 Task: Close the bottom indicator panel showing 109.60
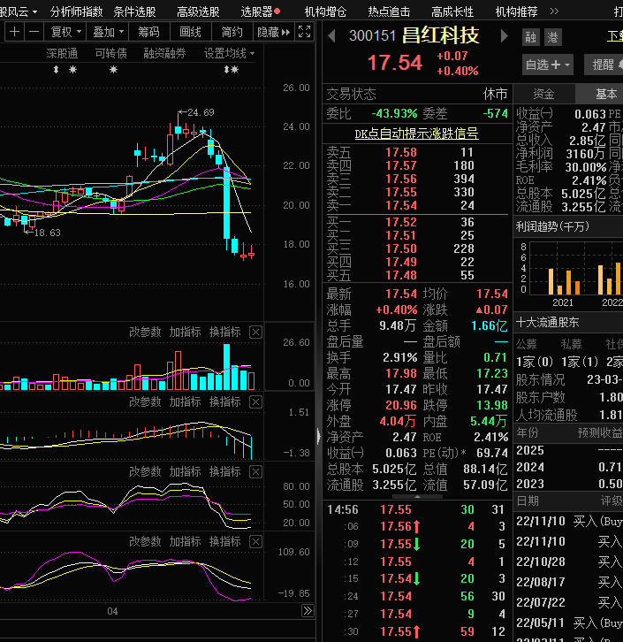tap(255, 542)
